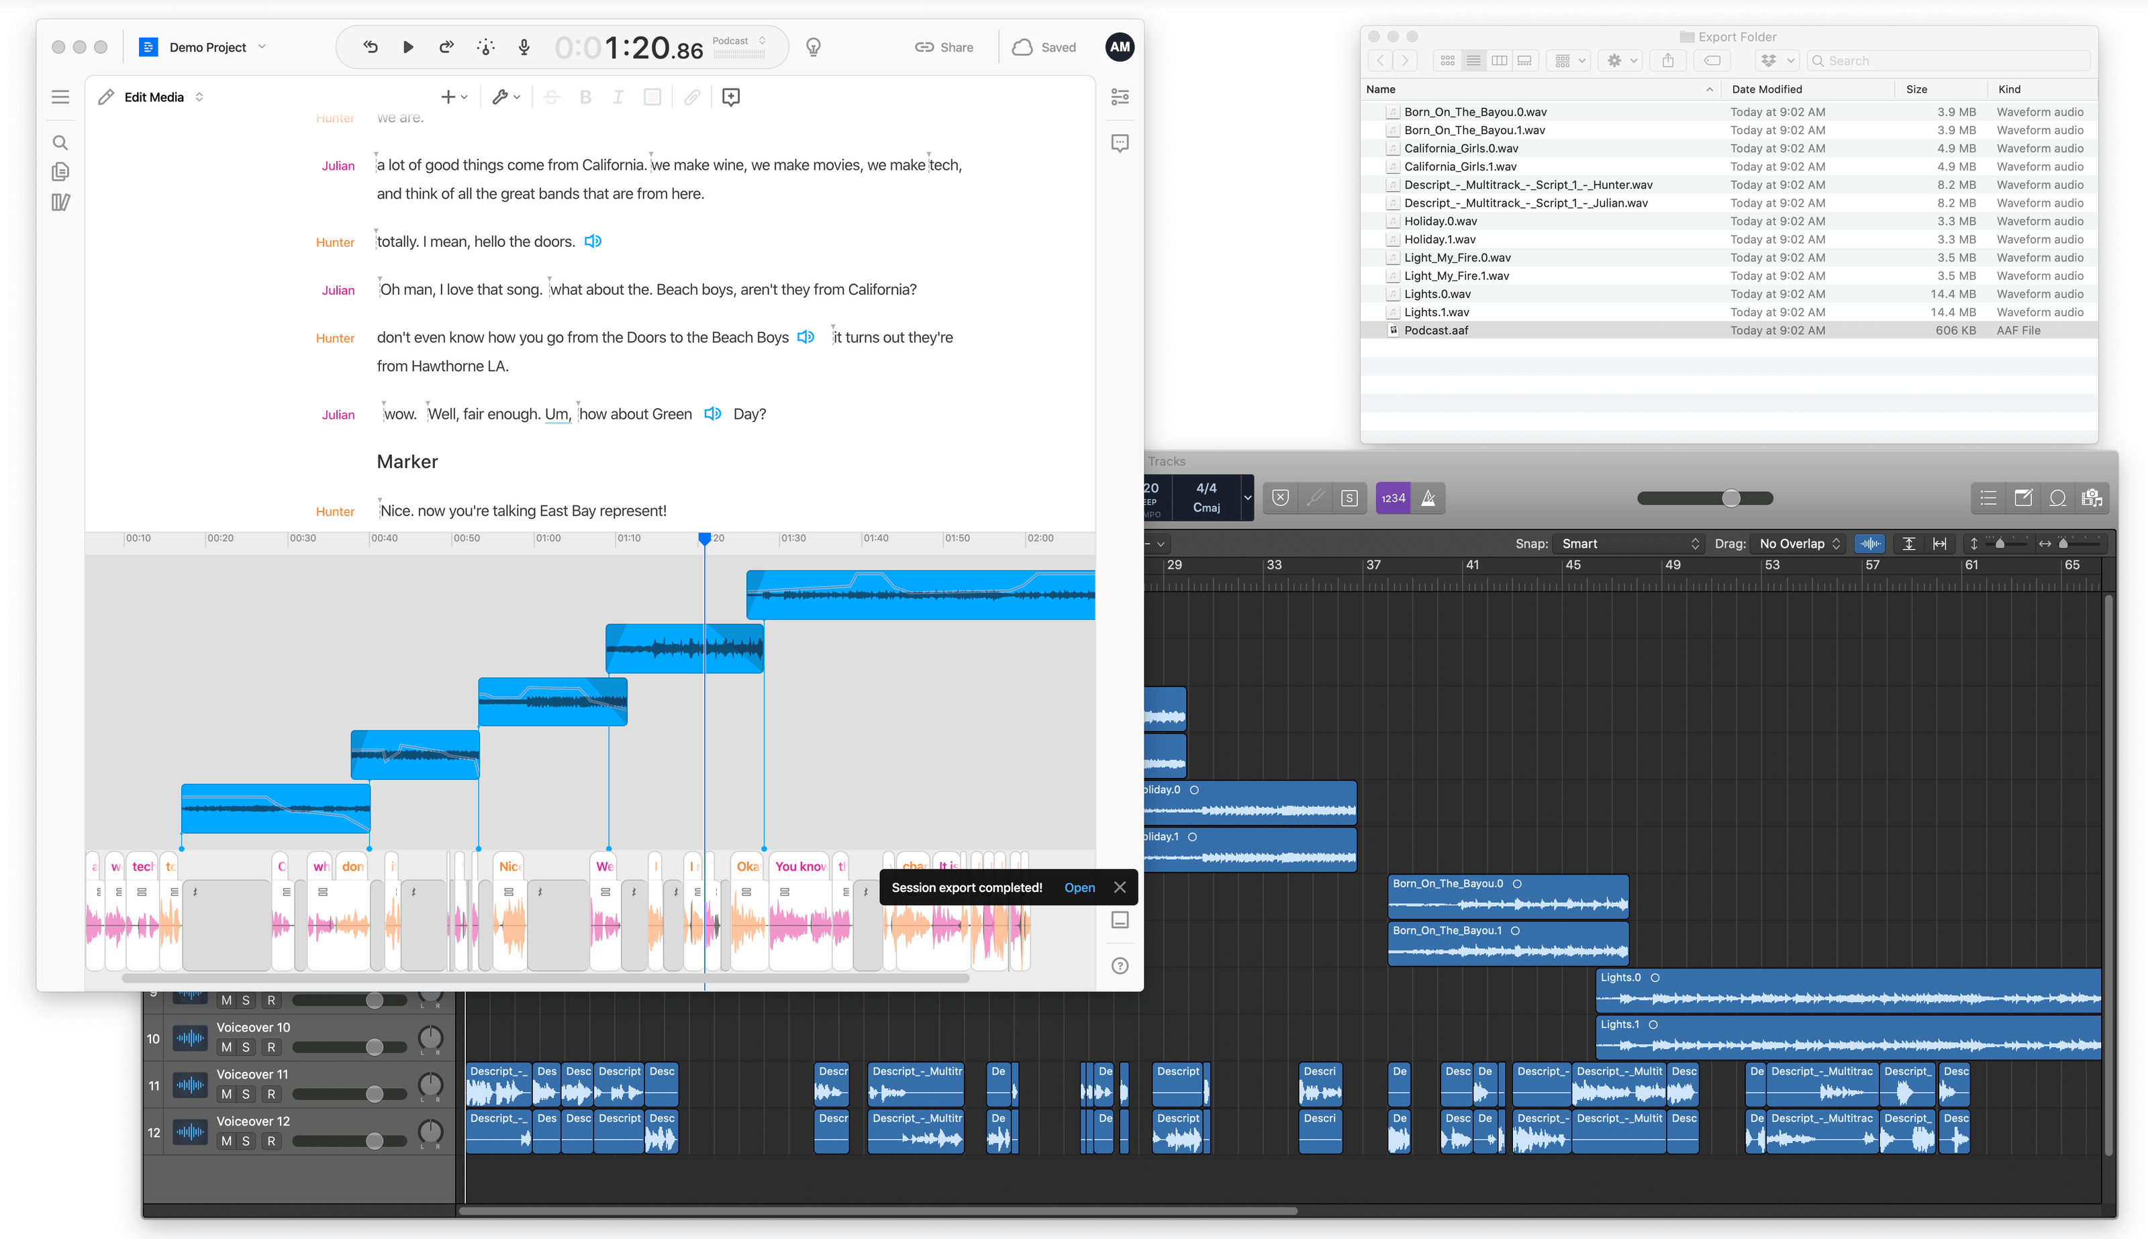
Task: Open the Descript hamburger menu
Action: [60, 96]
